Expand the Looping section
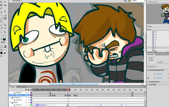 148,85
